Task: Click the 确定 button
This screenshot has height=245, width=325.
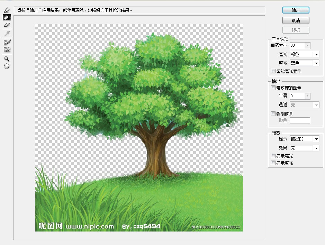Action: 296,10
